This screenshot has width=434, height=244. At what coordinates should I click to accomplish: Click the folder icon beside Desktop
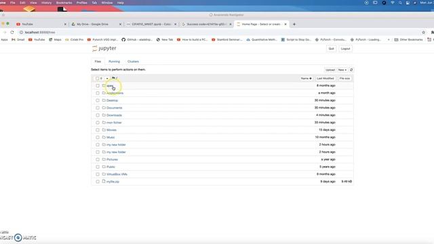(104, 100)
